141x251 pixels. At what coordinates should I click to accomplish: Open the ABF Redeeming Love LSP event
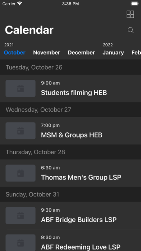coord(70,240)
